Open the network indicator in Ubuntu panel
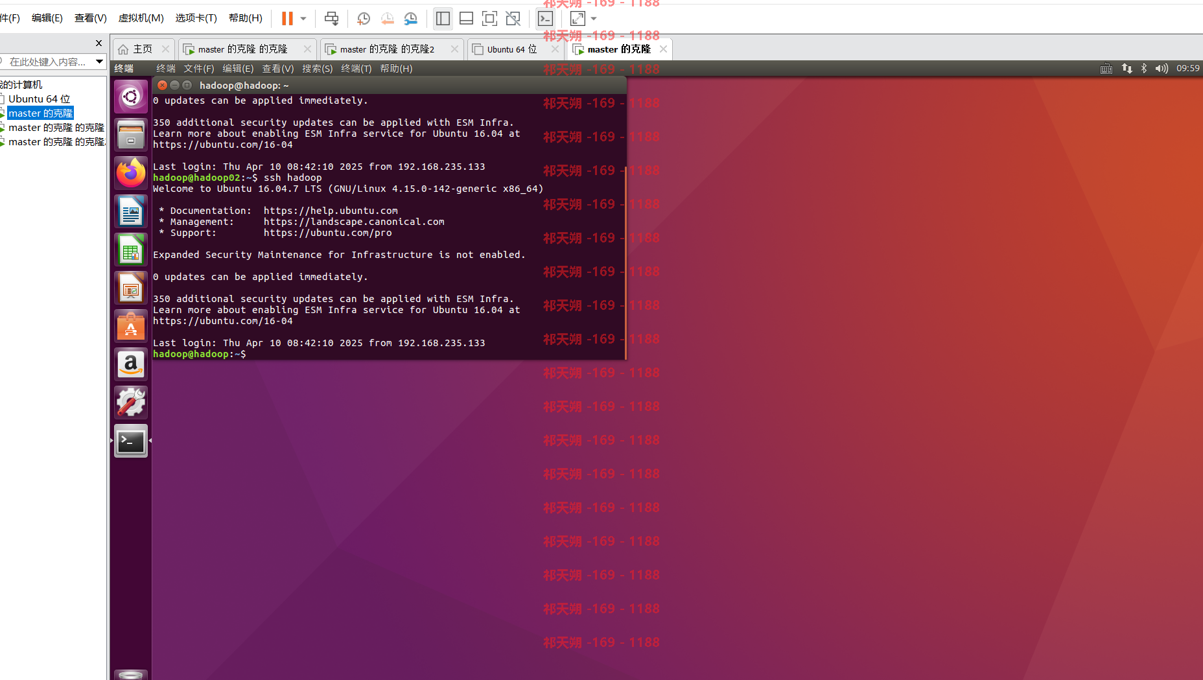This screenshot has width=1203, height=680. [1127, 68]
